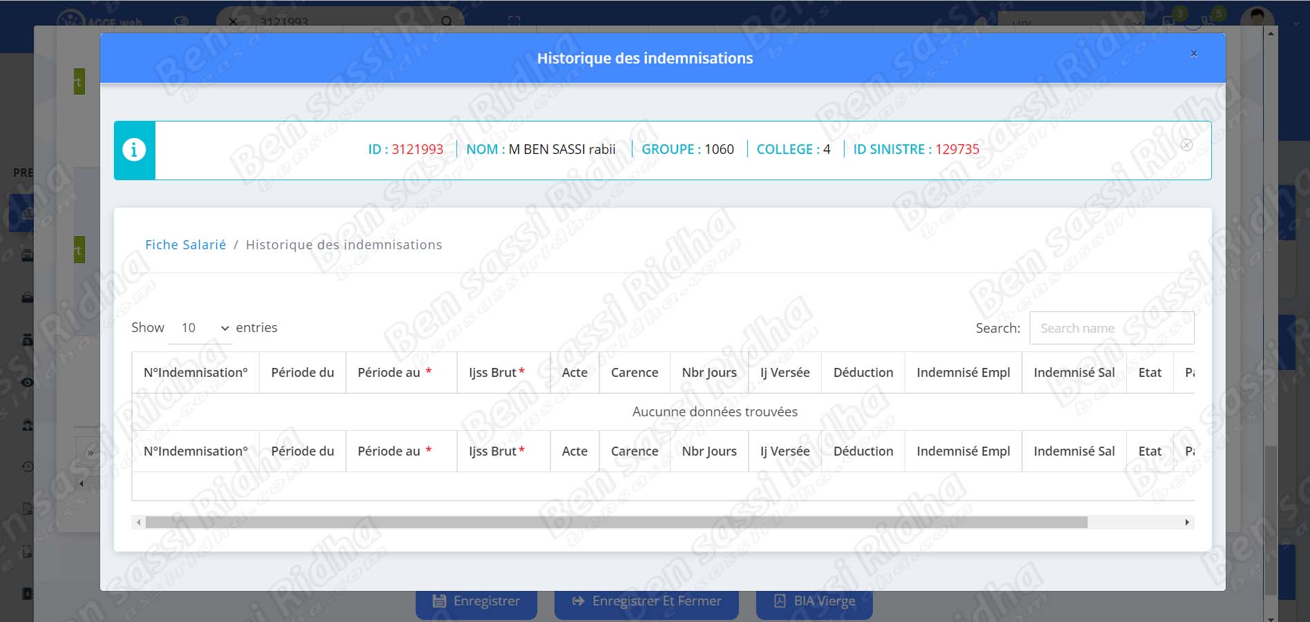Click the BIA Vierge PDF button
Viewport: 1310px width, 622px height.
pos(814,601)
